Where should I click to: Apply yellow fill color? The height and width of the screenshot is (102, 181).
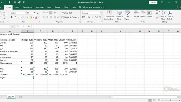point(31,17)
